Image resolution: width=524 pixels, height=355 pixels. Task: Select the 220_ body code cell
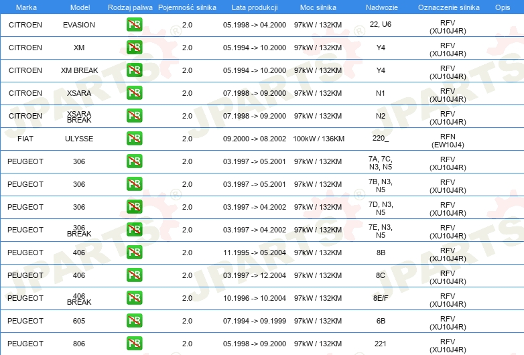381,138
